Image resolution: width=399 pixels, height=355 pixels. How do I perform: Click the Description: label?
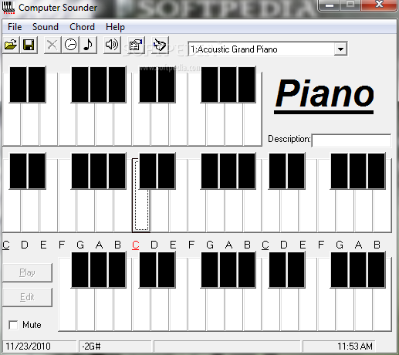[x=289, y=139]
